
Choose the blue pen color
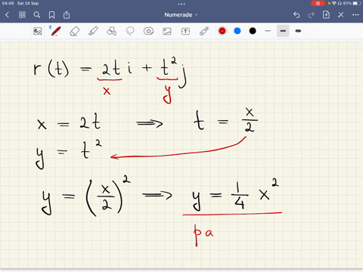coord(237,31)
